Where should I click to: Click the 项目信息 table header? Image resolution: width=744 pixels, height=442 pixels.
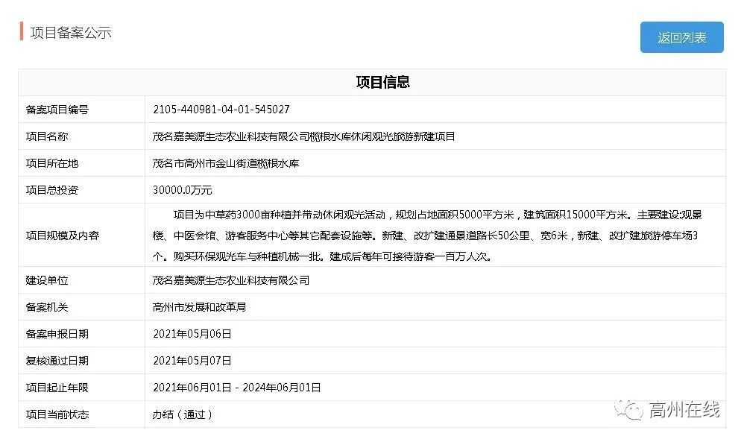382,82
